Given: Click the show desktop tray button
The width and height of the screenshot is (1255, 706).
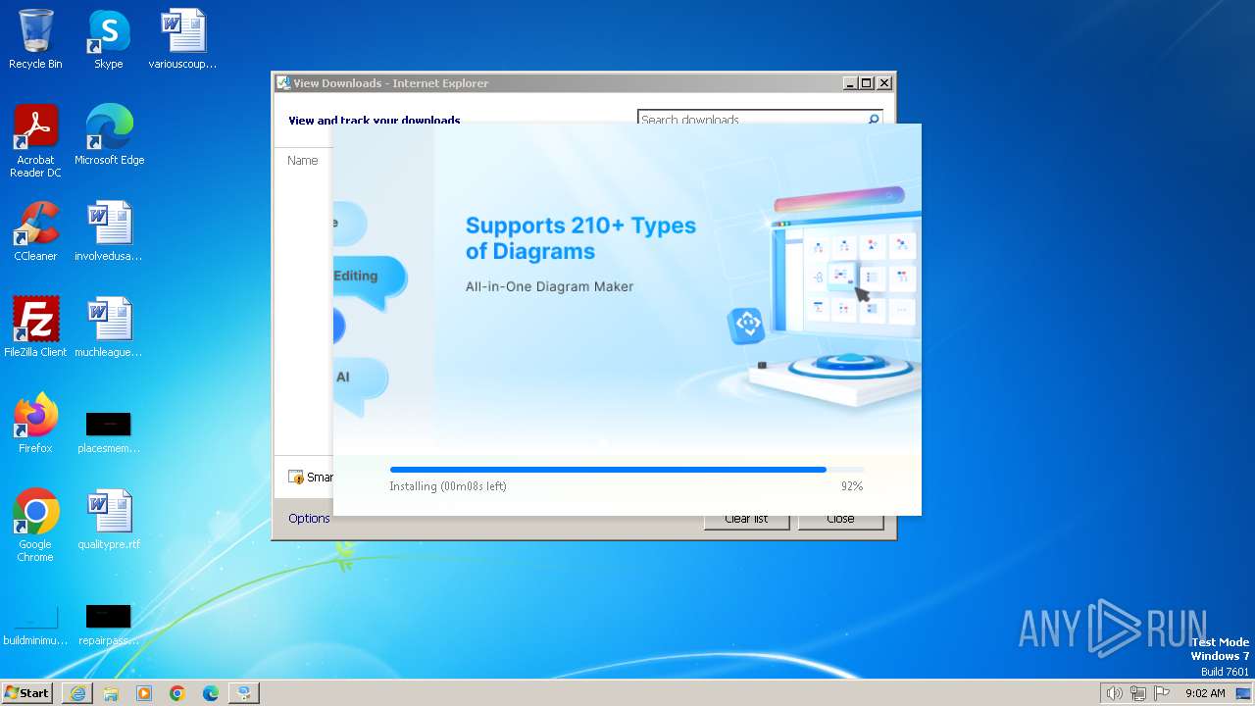Looking at the screenshot, I should point(1243,693).
